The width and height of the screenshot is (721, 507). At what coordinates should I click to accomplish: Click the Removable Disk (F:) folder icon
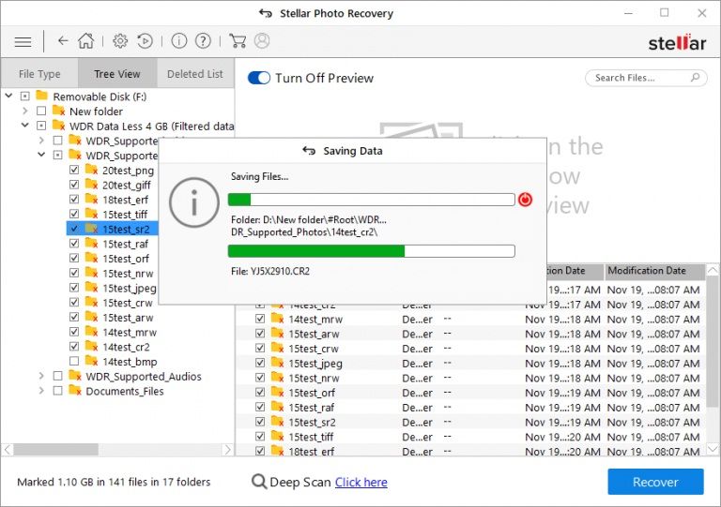pos(42,96)
